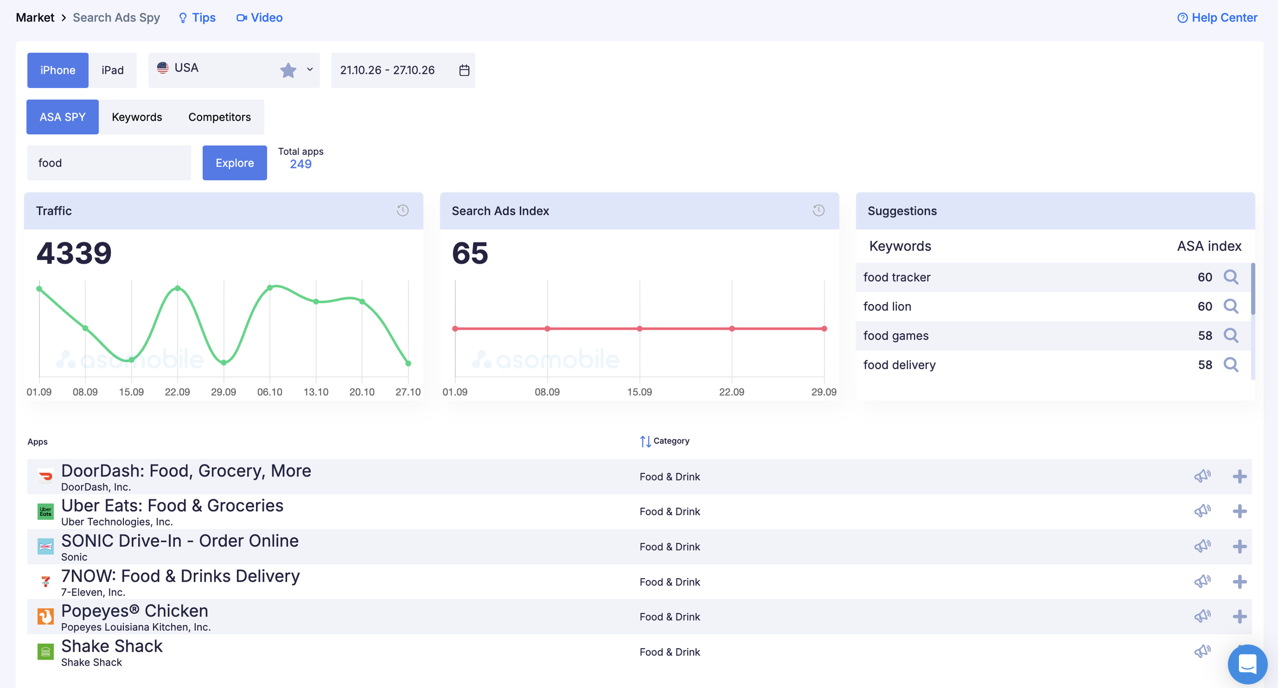Select the ASA SPY tab
The width and height of the screenshot is (1278, 688).
[62, 117]
